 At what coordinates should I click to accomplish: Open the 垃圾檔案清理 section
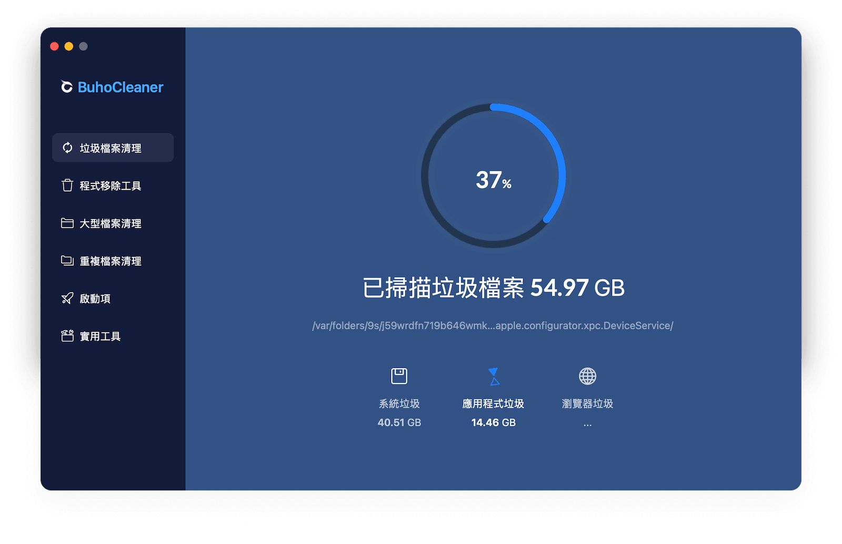click(x=113, y=148)
